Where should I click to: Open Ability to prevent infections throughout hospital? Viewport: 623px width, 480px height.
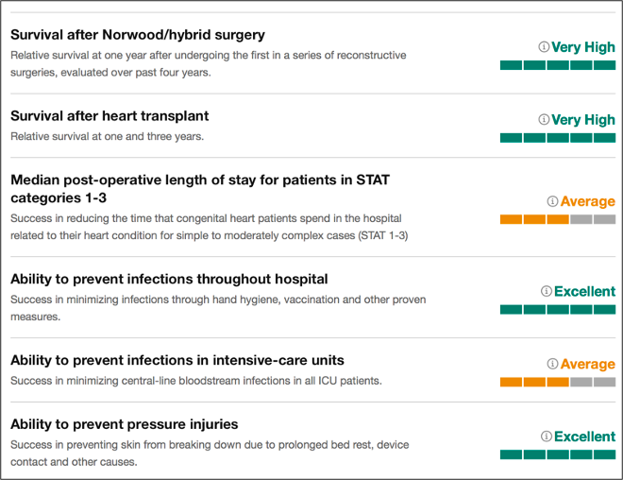tap(169, 279)
